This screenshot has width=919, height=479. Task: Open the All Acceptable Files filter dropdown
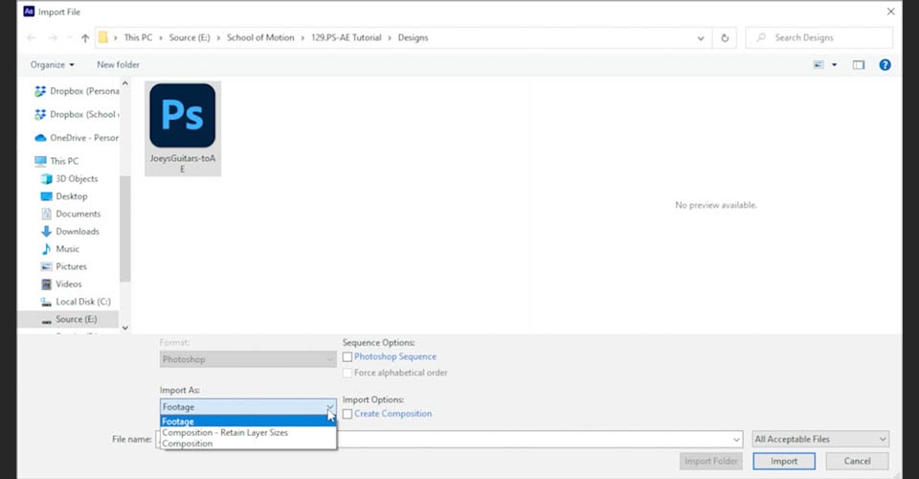tap(820, 439)
